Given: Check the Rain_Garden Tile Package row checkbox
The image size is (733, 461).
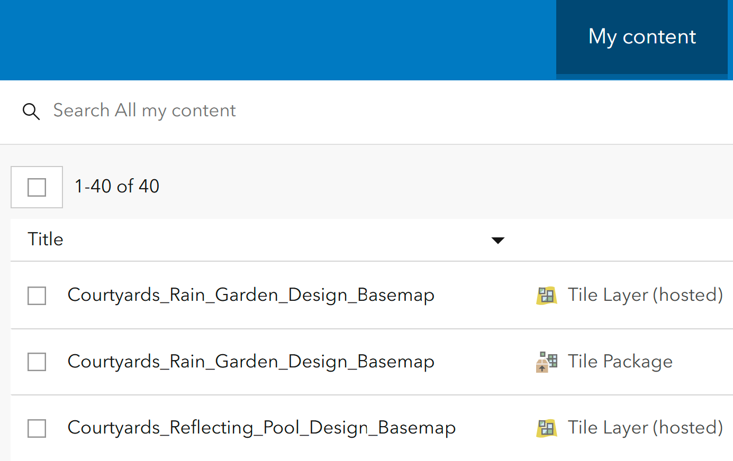Looking at the screenshot, I should [37, 362].
